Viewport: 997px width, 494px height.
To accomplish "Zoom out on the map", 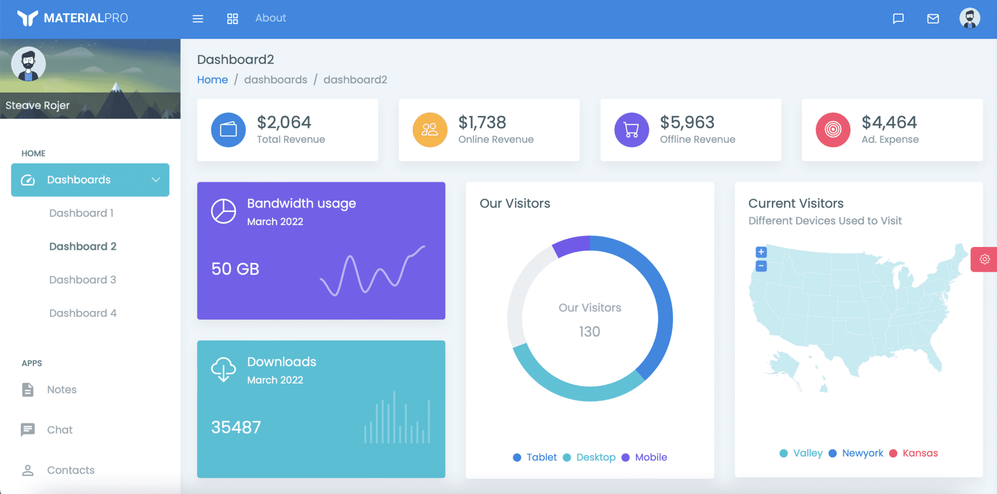I will 761,266.
